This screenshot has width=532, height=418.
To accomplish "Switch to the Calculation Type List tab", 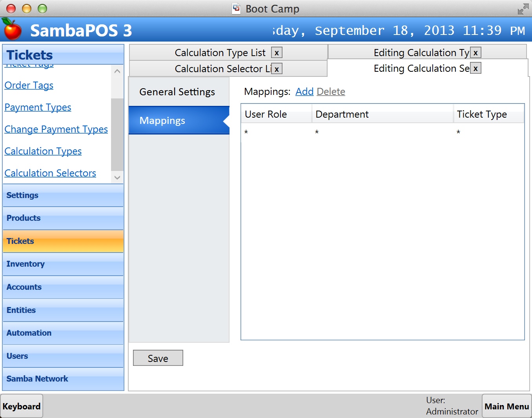I will pyautogui.click(x=220, y=53).
